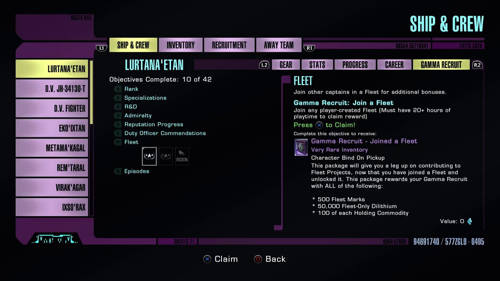The image size is (500, 281).
Task: Click the Character Bind On Pickup text
Action: (x=348, y=158)
